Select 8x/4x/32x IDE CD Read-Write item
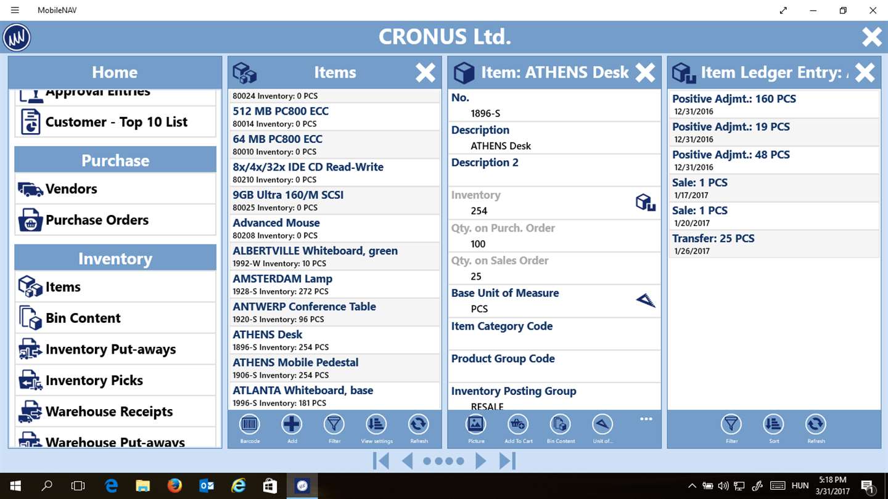 pyautogui.click(x=335, y=172)
